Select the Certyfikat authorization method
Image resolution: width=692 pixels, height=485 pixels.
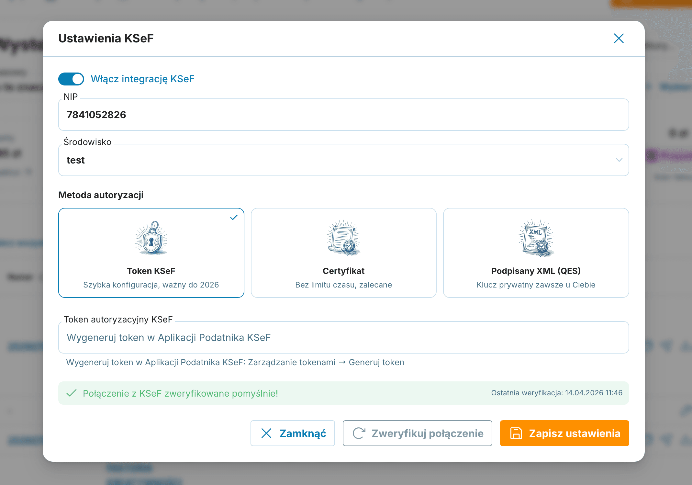[x=343, y=253]
